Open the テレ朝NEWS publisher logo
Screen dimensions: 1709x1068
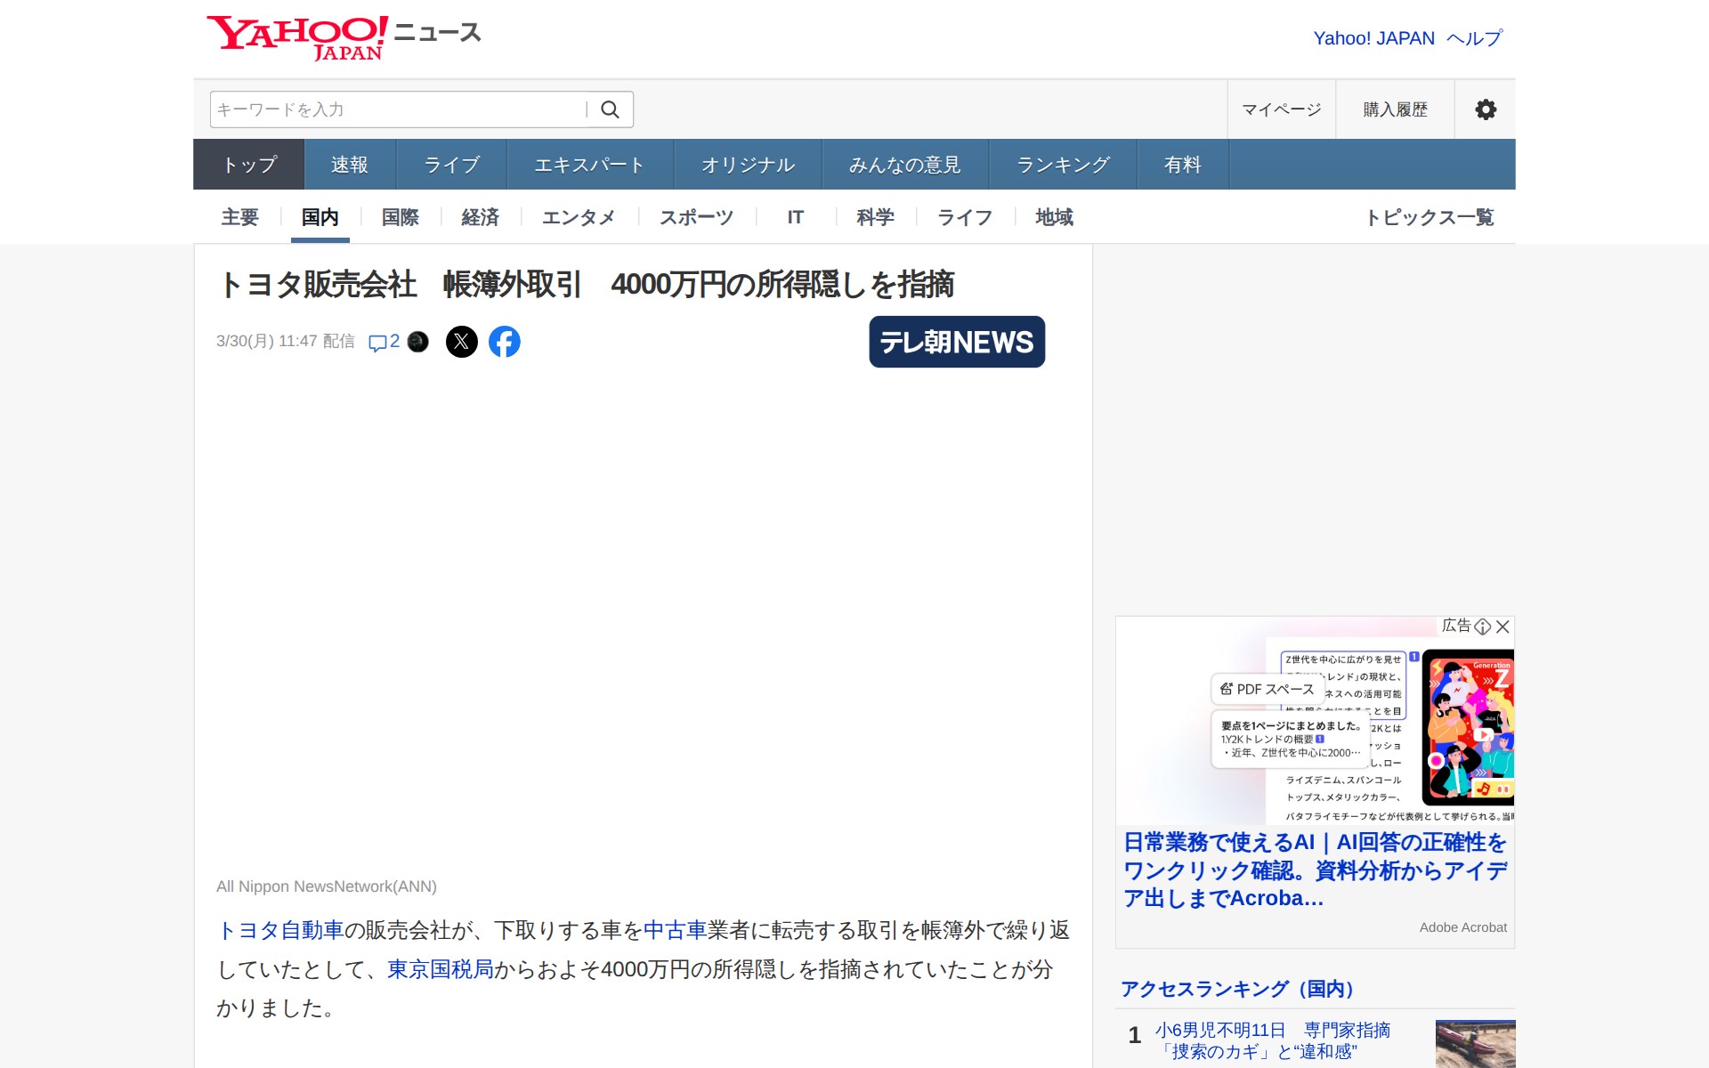[x=957, y=342]
